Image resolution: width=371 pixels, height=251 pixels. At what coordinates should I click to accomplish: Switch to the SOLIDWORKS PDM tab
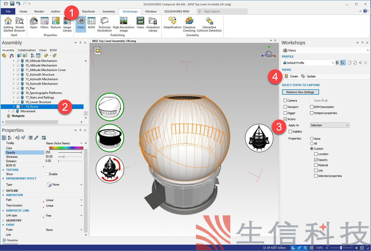point(177,11)
